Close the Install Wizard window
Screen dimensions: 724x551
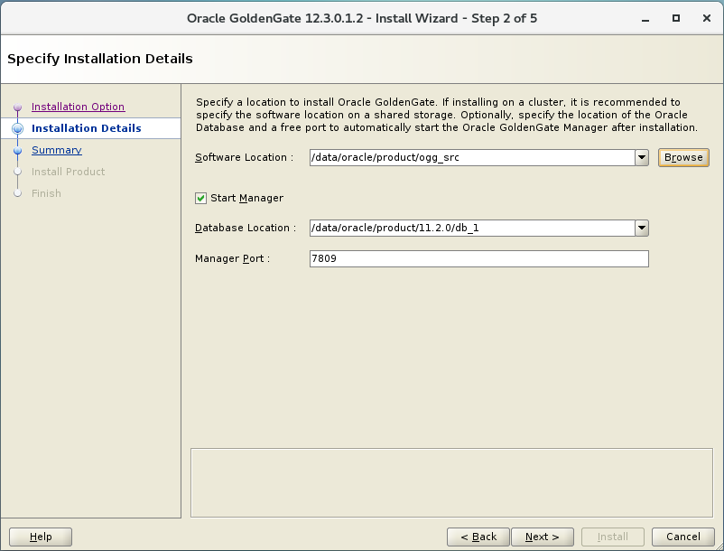(707, 18)
